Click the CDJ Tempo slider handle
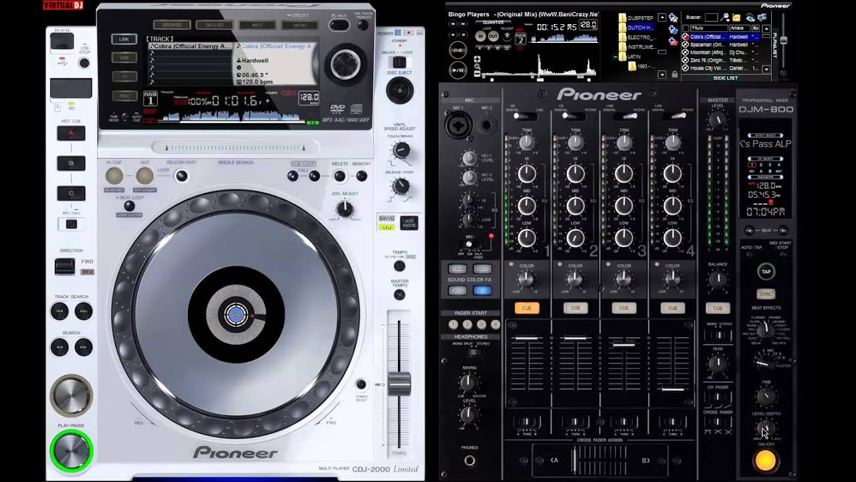 click(x=399, y=384)
